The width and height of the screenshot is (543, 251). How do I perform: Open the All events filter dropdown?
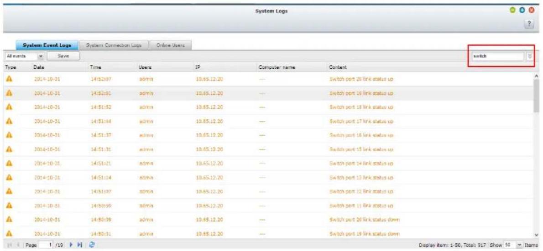click(x=41, y=56)
